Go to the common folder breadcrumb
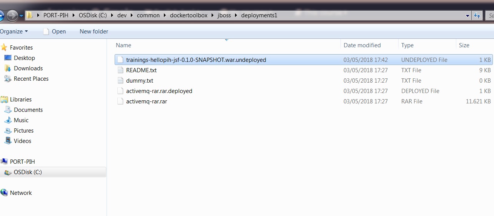The image size is (494, 216). pyautogui.click(x=148, y=15)
